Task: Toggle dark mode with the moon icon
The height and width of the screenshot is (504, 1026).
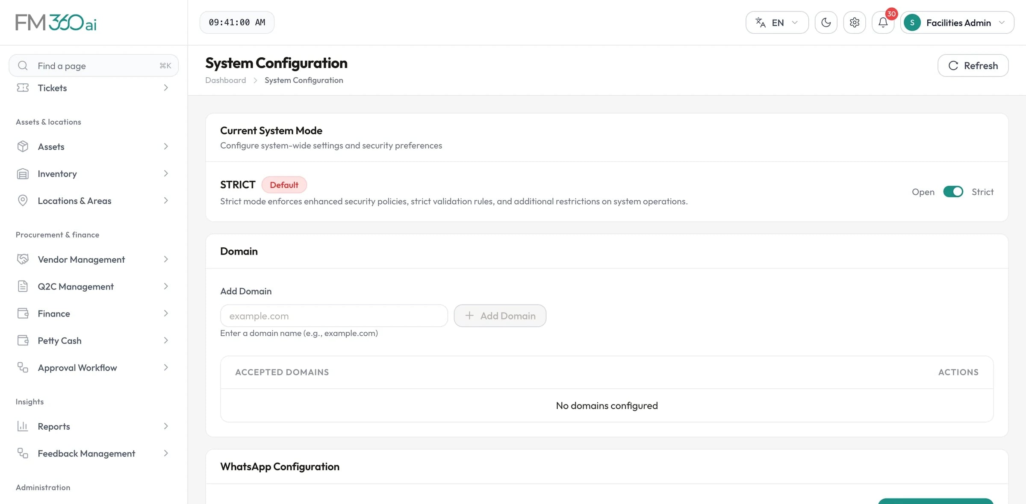Action: point(826,23)
